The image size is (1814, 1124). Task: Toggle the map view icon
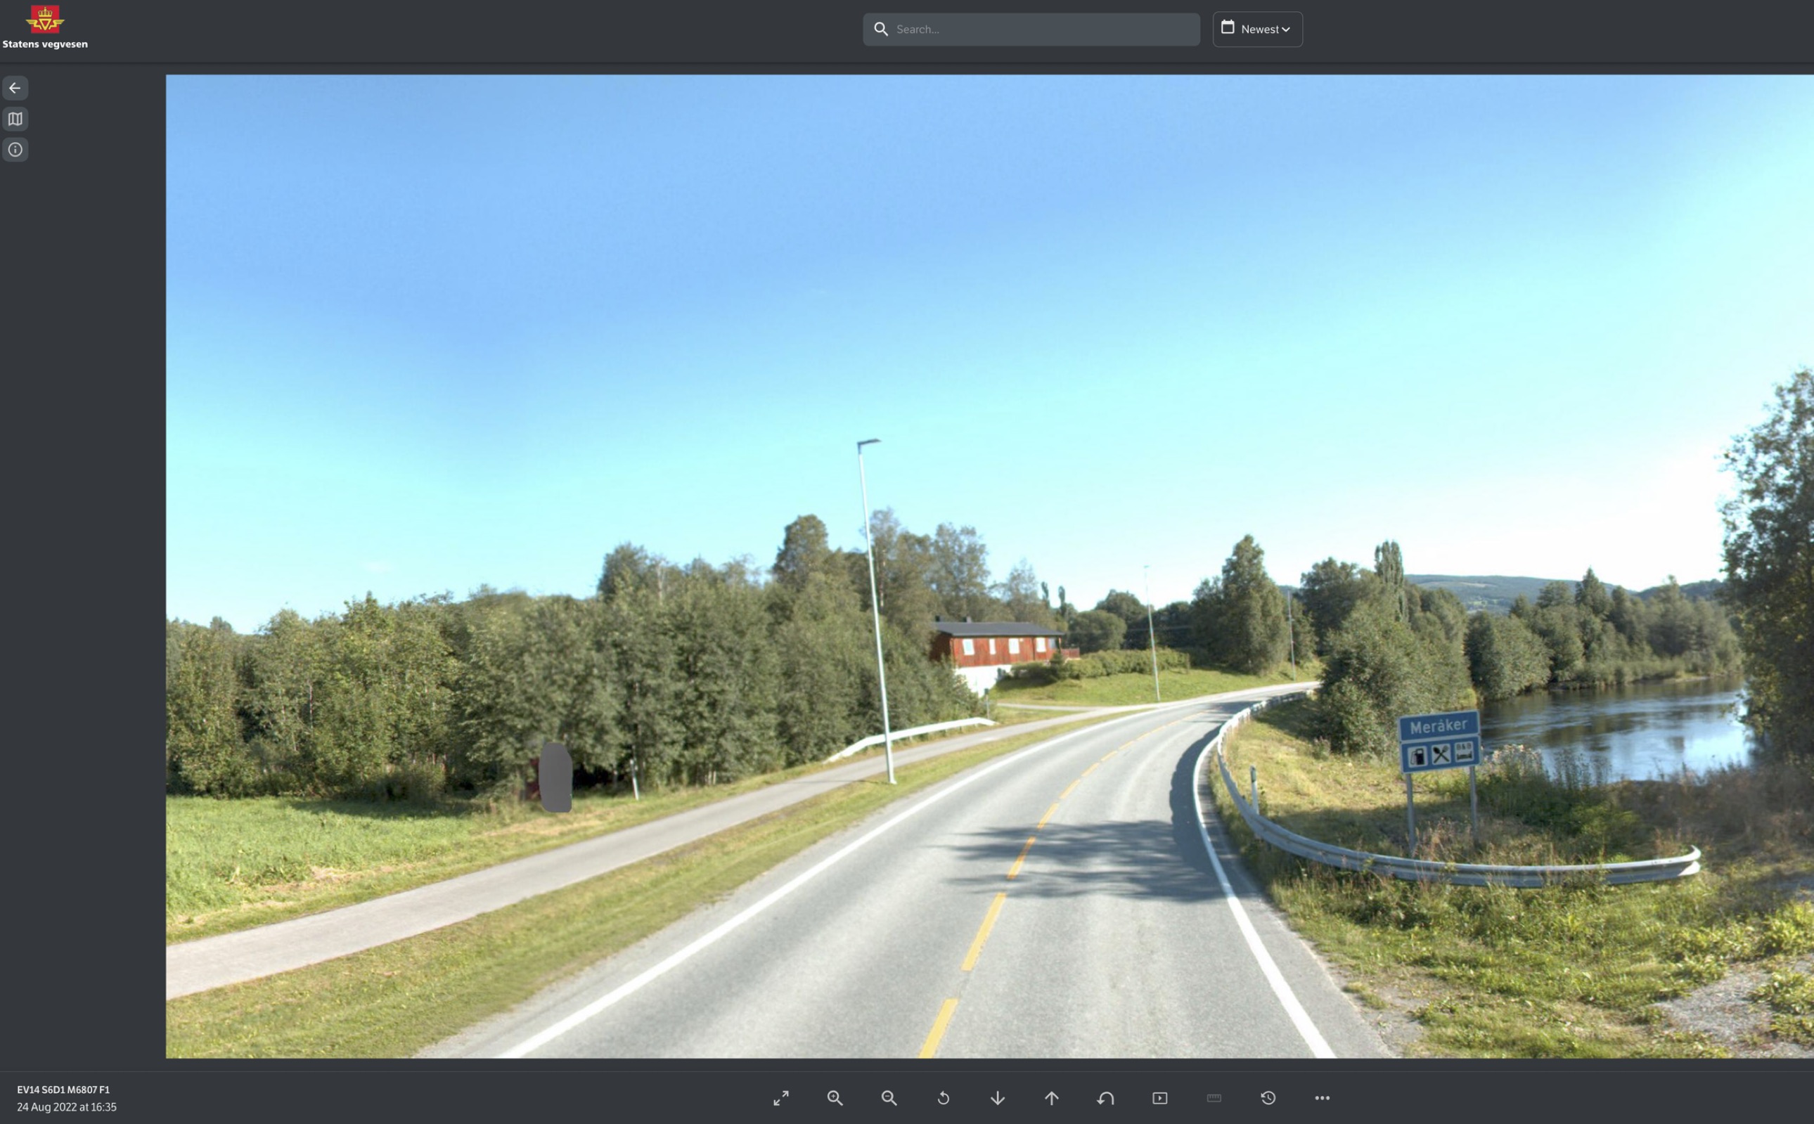point(15,119)
